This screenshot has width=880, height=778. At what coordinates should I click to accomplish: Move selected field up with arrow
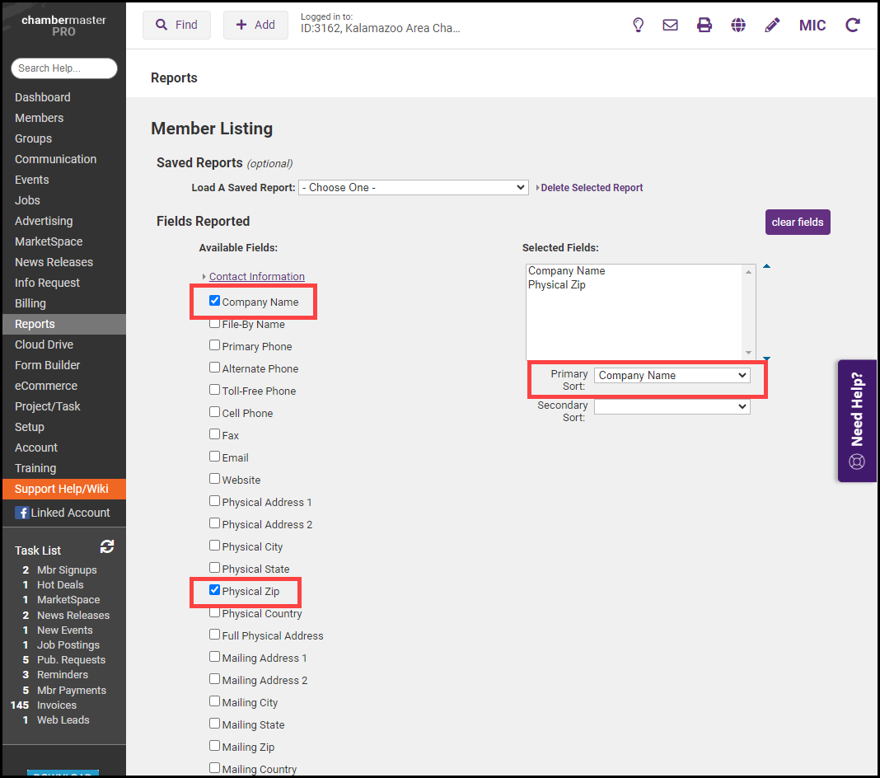click(766, 266)
